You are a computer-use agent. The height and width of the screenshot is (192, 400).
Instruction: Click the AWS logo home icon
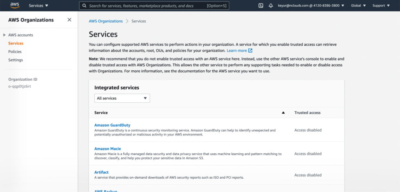tap(14, 5)
